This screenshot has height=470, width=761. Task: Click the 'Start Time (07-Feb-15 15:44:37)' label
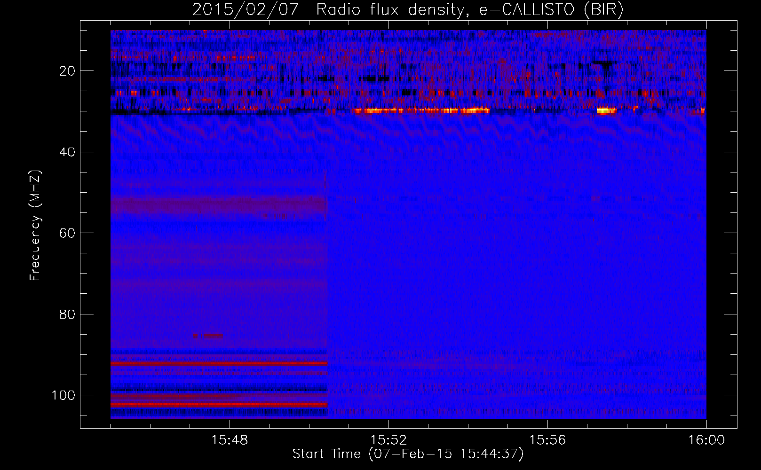point(408,454)
